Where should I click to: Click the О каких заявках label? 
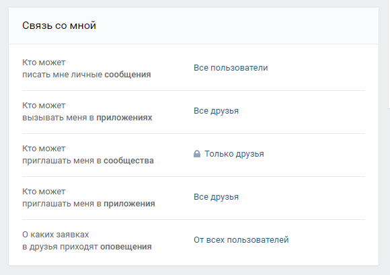coord(55,234)
